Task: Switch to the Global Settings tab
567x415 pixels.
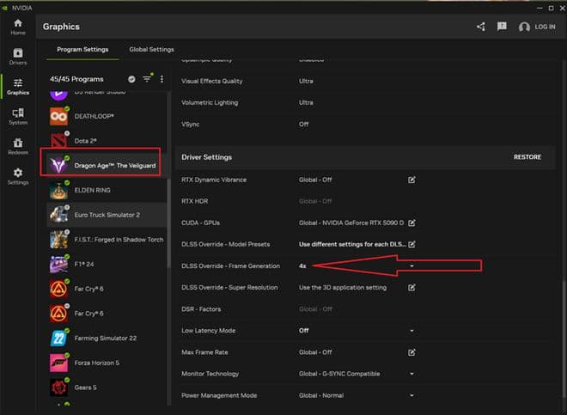Action: click(x=151, y=50)
